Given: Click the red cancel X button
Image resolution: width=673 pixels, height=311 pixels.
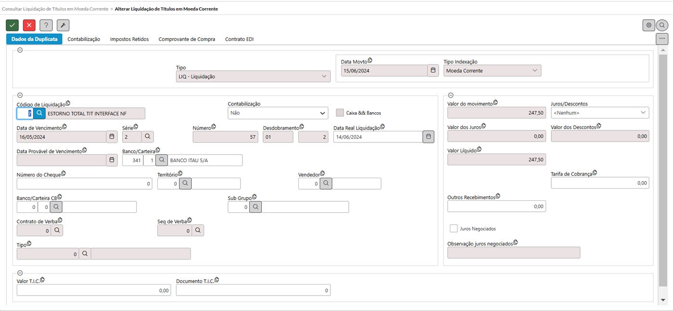Looking at the screenshot, I should [29, 26].
